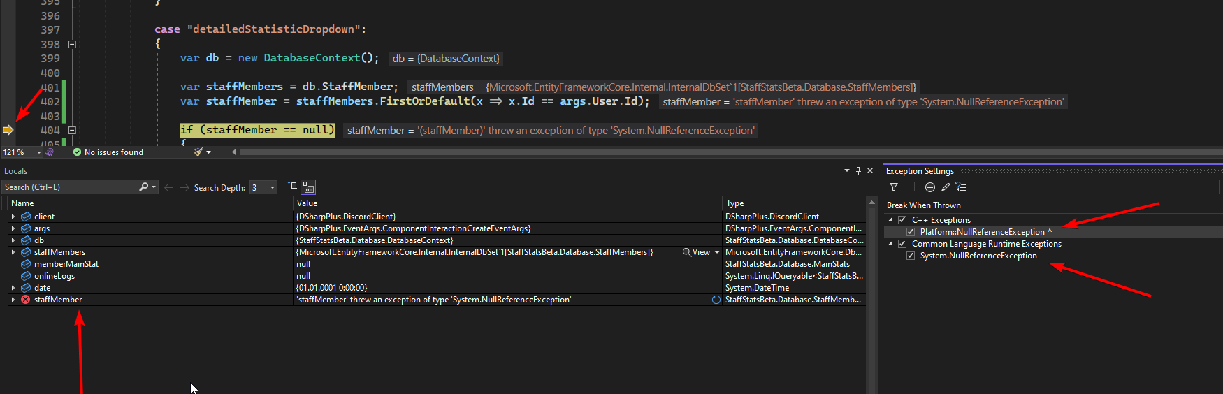Viewport: 1223px width, 394px height.
Task: Click the 'db = {DatabaseContext}' inline data tip
Action: [446, 59]
